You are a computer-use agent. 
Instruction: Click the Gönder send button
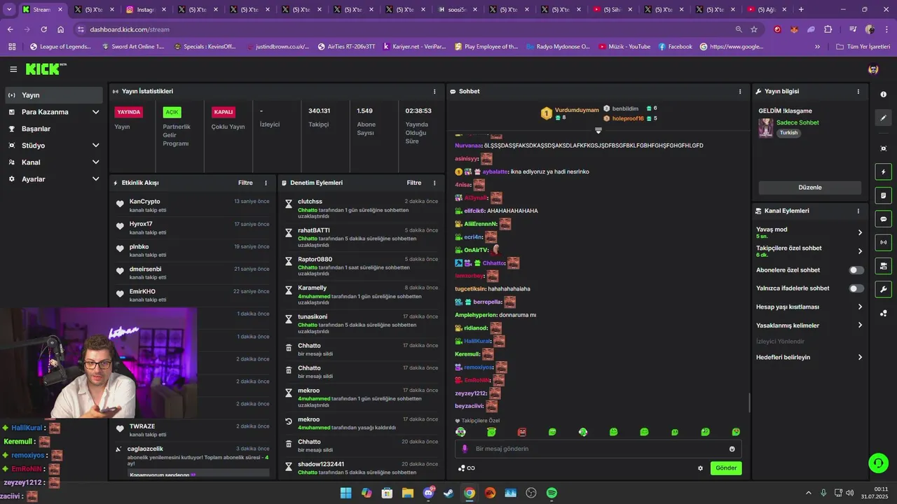coord(726,468)
